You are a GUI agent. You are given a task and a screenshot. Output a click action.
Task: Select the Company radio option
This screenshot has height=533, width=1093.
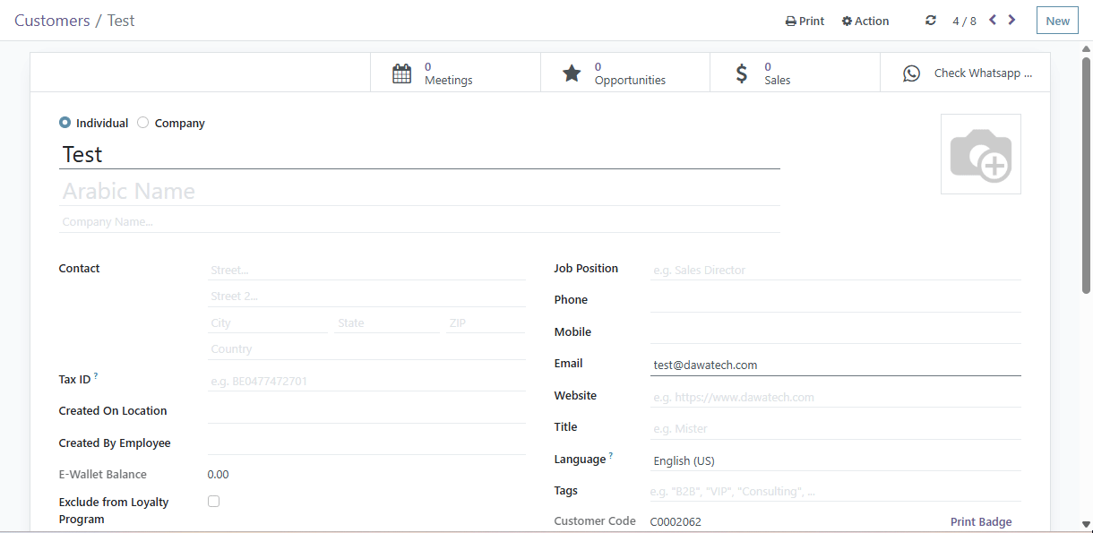pos(142,123)
